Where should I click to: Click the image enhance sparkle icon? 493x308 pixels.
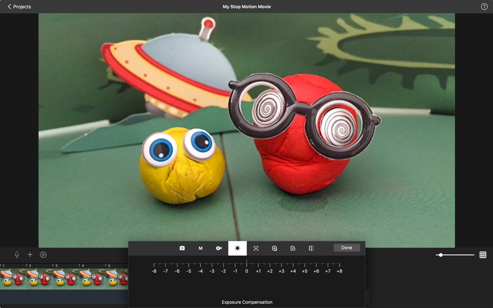pyautogui.click(x=293, y=248)
